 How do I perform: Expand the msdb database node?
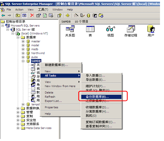click(23, 49)
